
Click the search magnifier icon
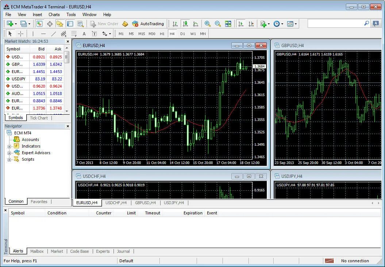coord(366,23)
